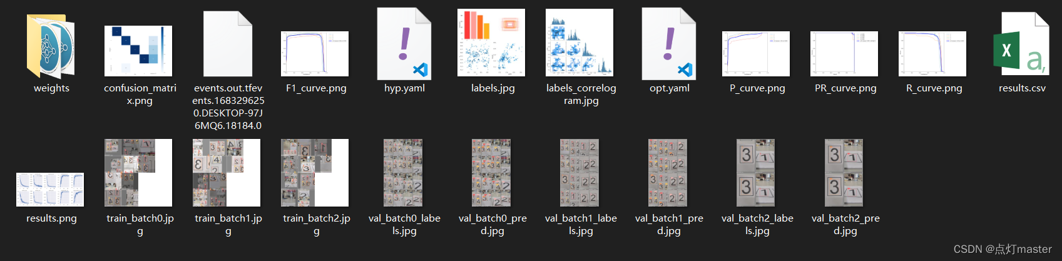The height and width of the screenshot is (261, 1062).
Task: Select val_batch1_pred.jpg thumbnail
Action: (668, 173)
